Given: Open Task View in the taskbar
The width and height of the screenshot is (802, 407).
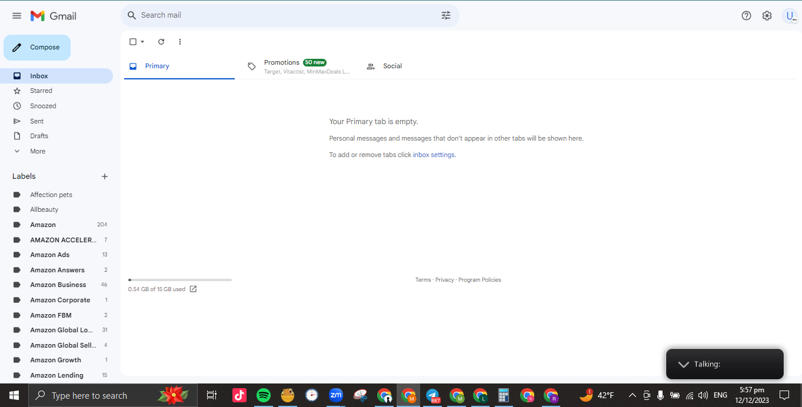Looking at the screenshot, I should 212,395.
